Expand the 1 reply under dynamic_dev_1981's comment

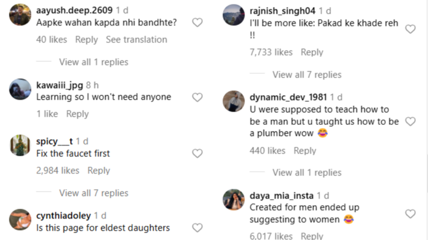[x=307, y=172]
